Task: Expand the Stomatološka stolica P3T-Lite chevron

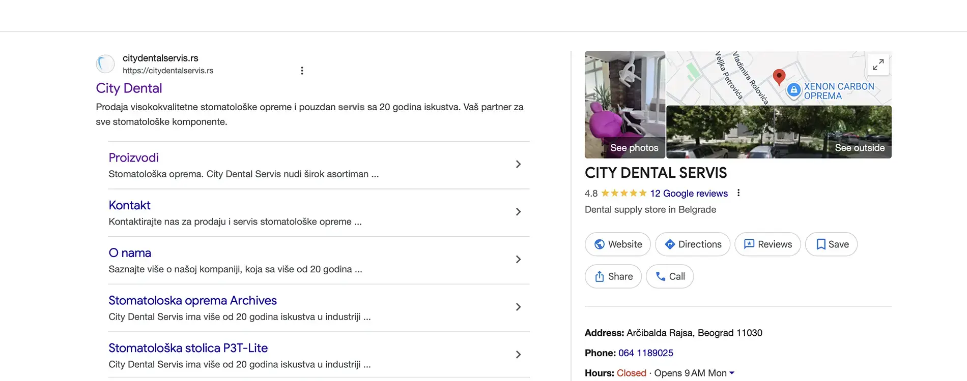Action: (518, 355)
